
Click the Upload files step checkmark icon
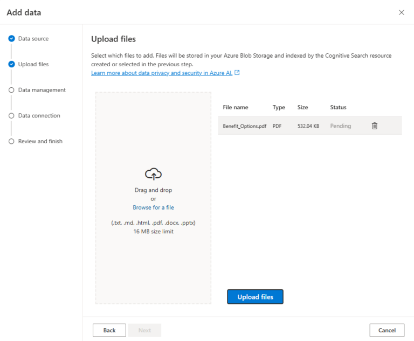click(x=11, y=64)
